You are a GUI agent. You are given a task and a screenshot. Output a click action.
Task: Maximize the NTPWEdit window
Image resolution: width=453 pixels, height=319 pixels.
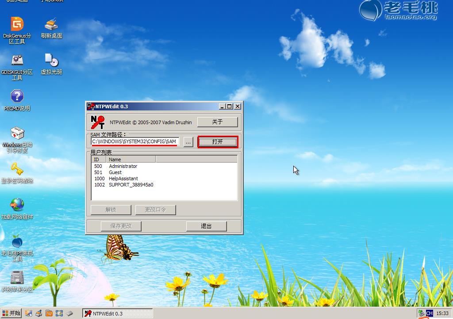(230, 106)
